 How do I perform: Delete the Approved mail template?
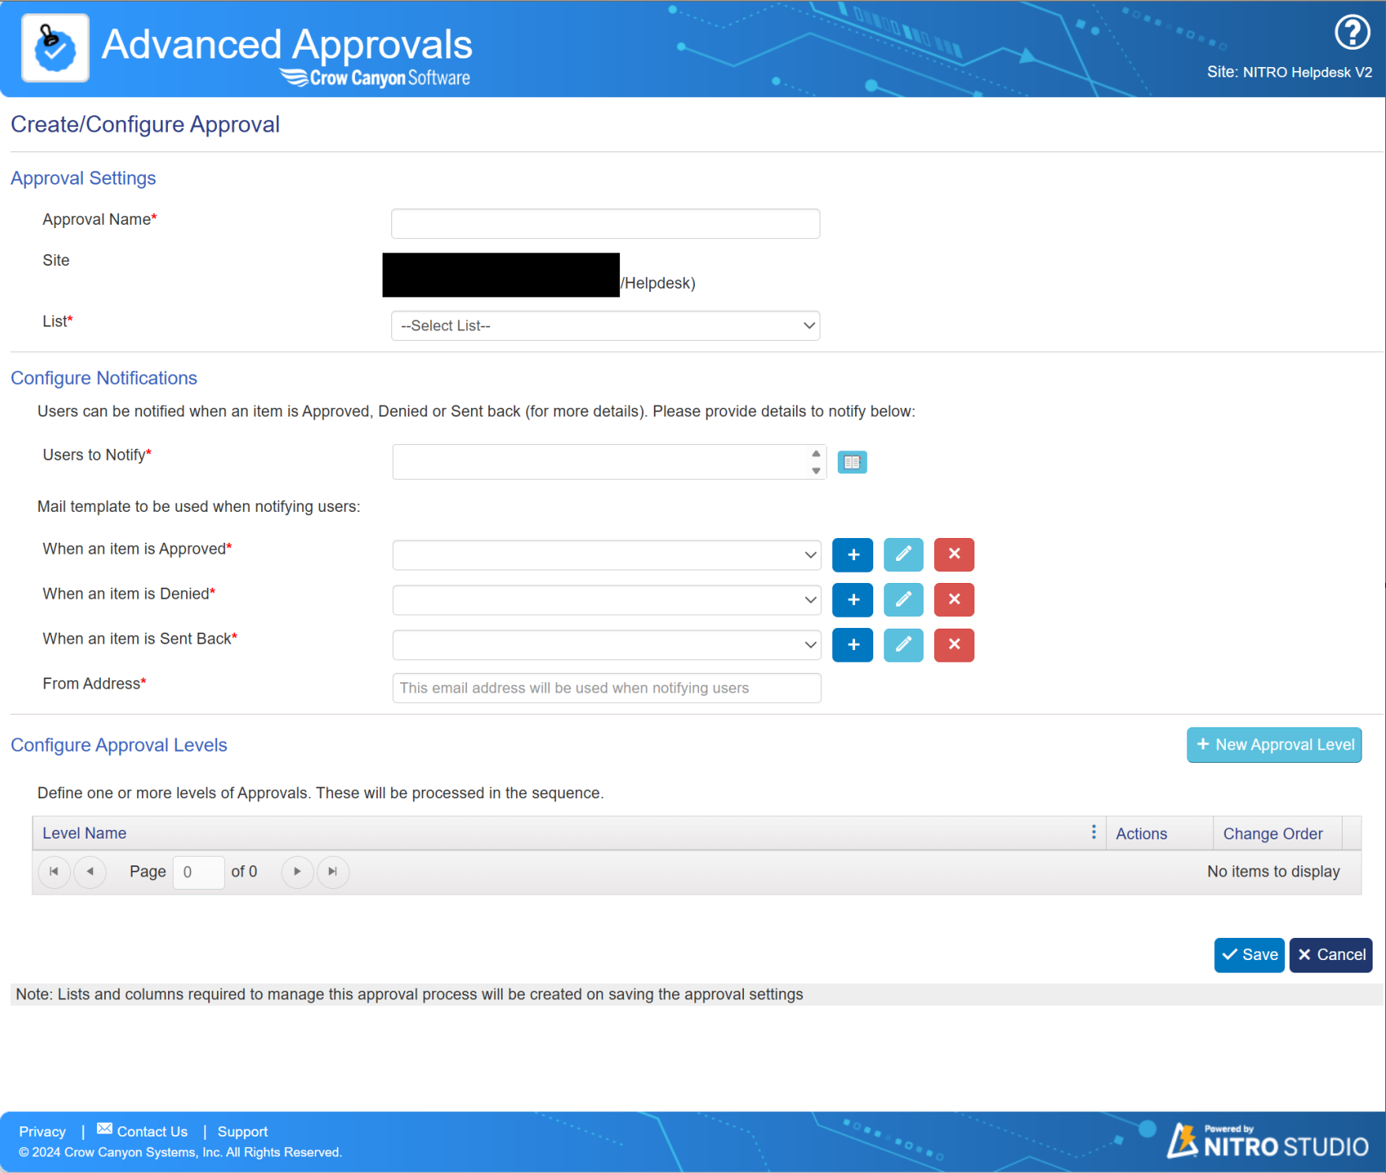pos(954,555)
